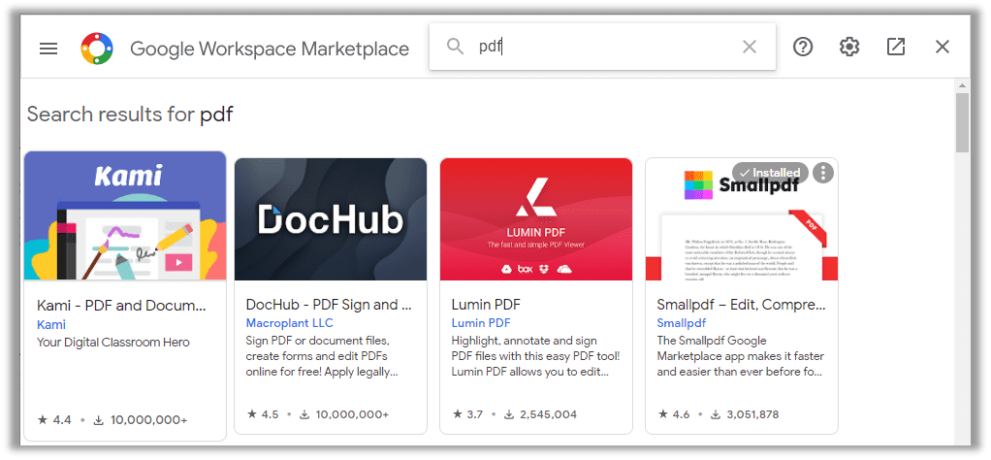Open the DocHub app banner image

[331, 219]
